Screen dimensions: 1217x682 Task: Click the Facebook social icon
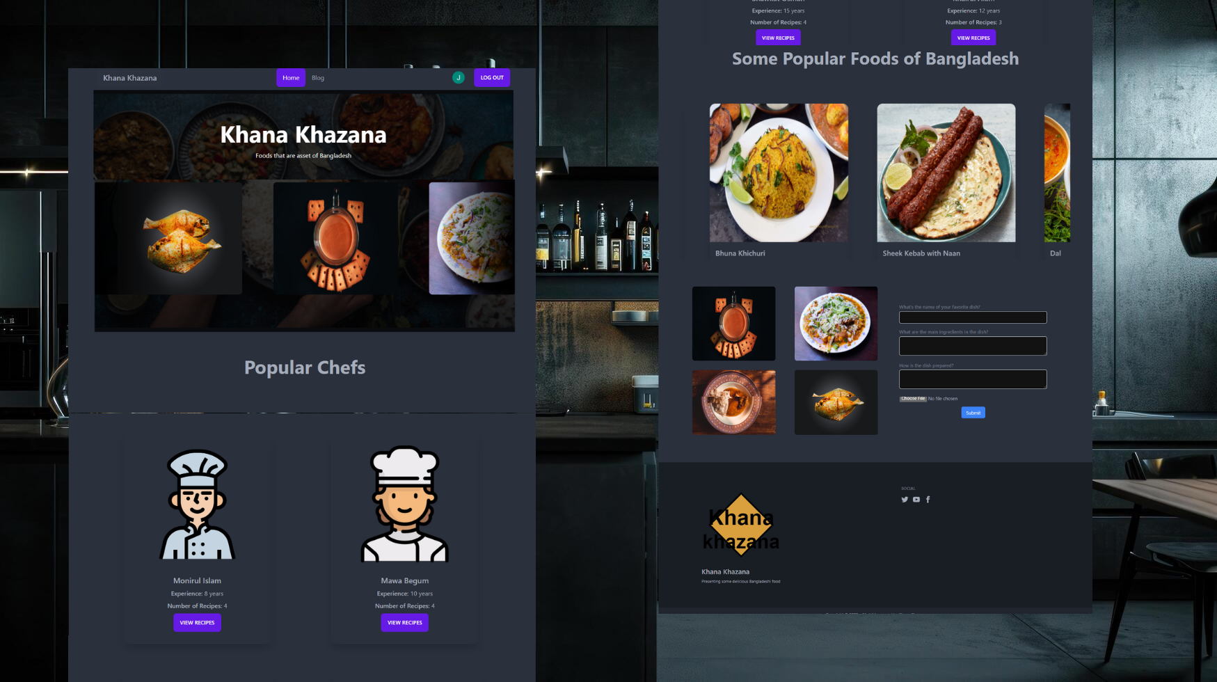[x=928, y=499]
